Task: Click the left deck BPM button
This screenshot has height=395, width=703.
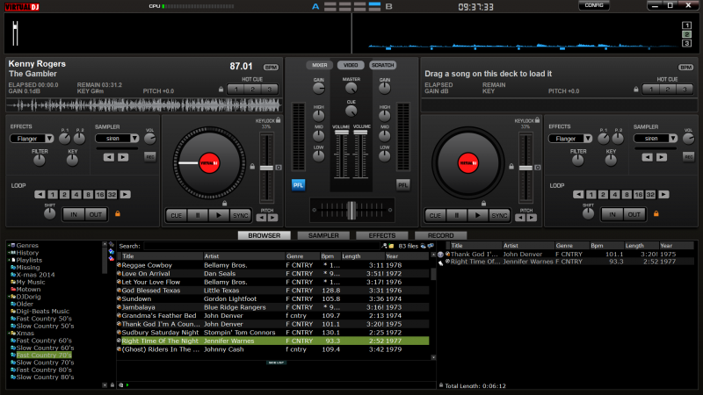Action: coord(271,68)
